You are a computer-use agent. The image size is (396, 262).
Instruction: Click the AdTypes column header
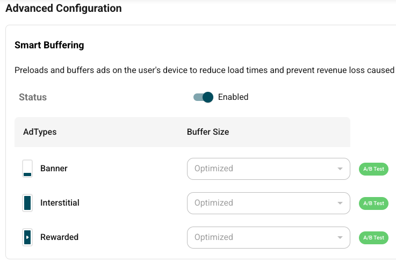click(40, 132)
